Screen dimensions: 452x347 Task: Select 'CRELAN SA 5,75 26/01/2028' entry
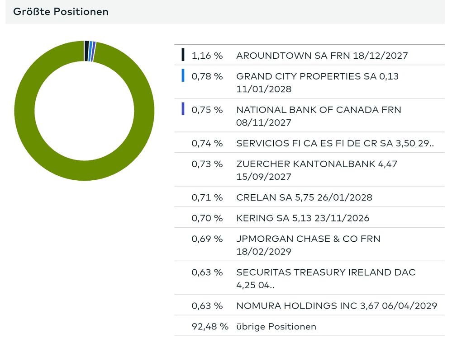click(x=304, y=197)
